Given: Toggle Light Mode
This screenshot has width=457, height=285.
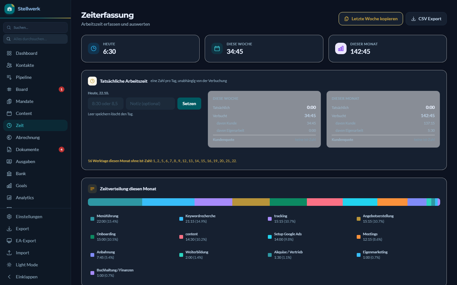Looking at the screenshot, I should 35,265.
